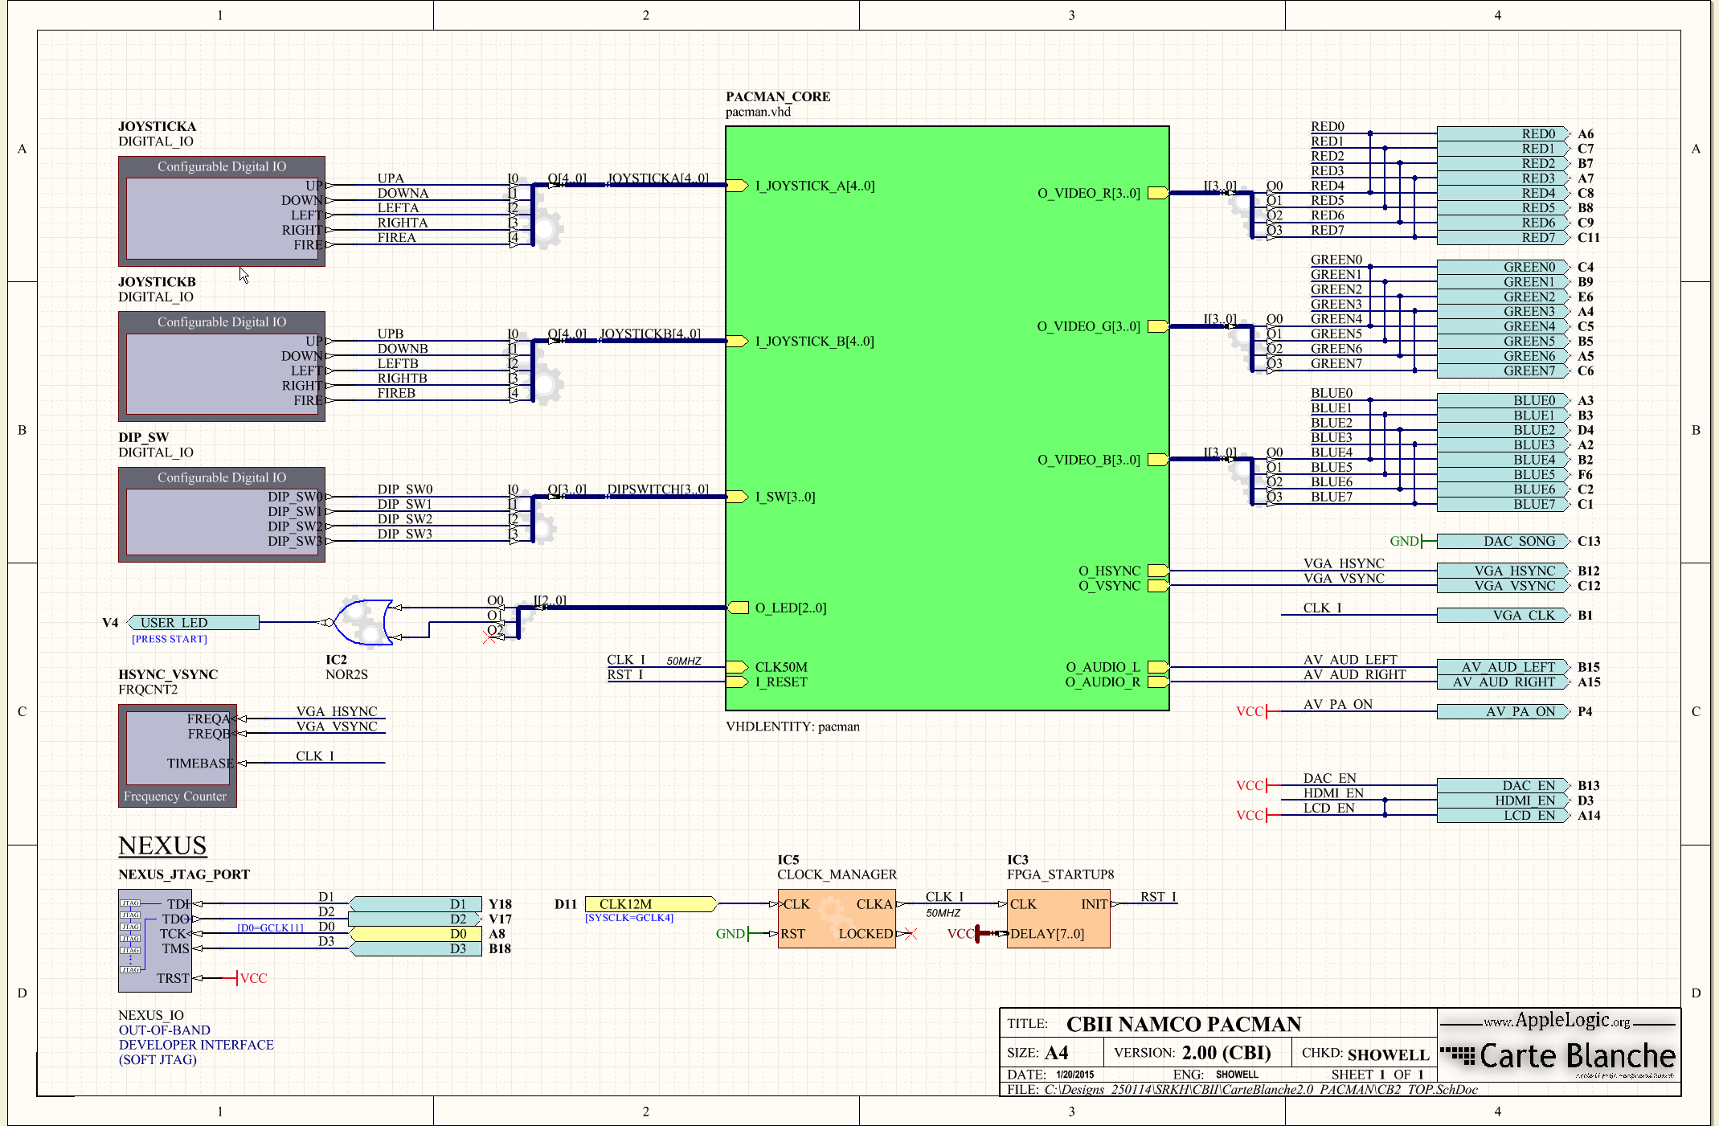Select the VGA_CLK port B1
The width and height of the screenshot is (1719, 1126).
(1503, 616)
